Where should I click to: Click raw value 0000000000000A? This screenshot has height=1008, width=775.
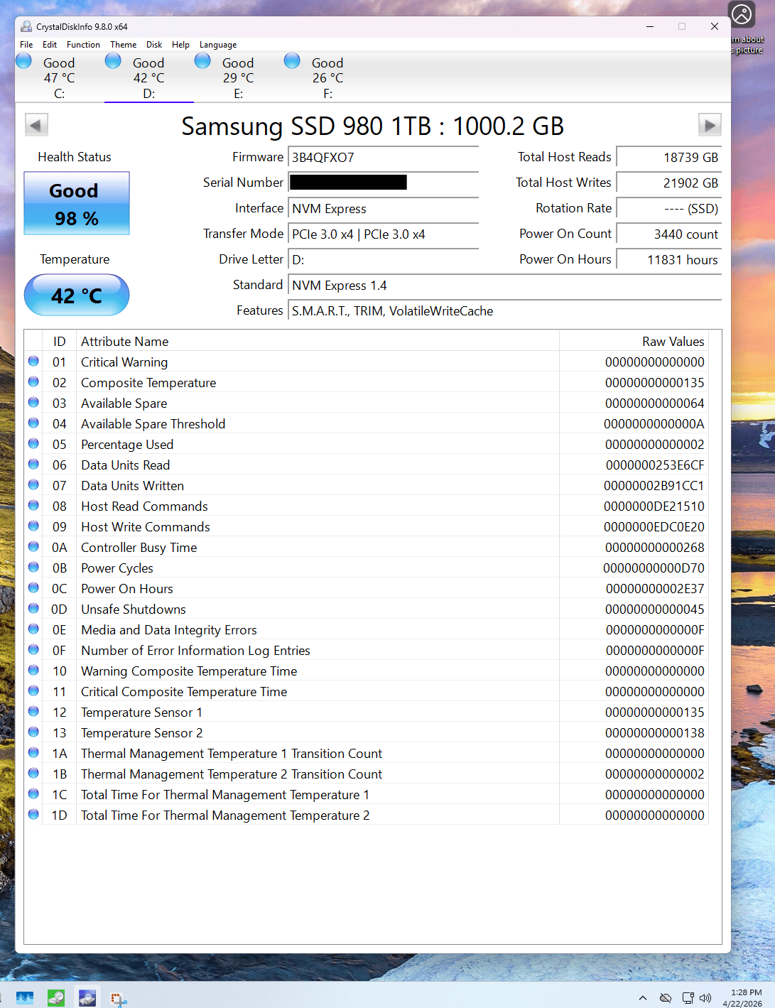654,424
